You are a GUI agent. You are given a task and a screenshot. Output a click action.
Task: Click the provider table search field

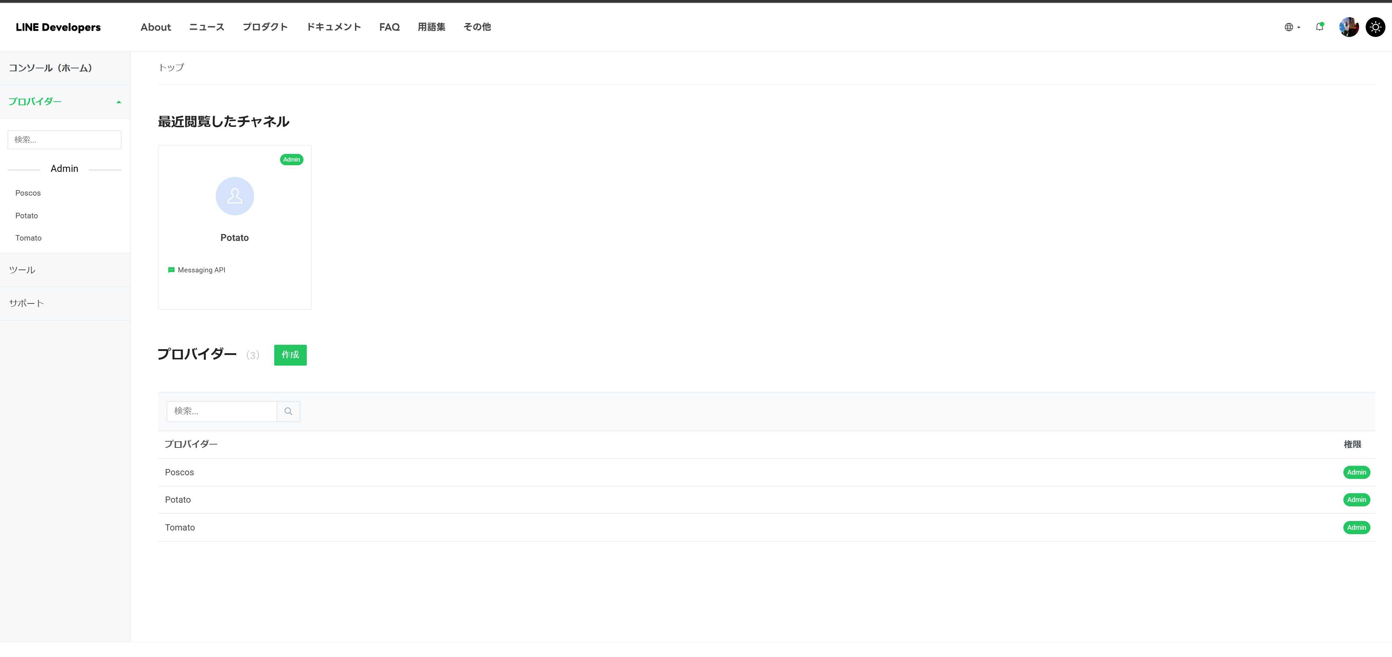coord(222,411)
